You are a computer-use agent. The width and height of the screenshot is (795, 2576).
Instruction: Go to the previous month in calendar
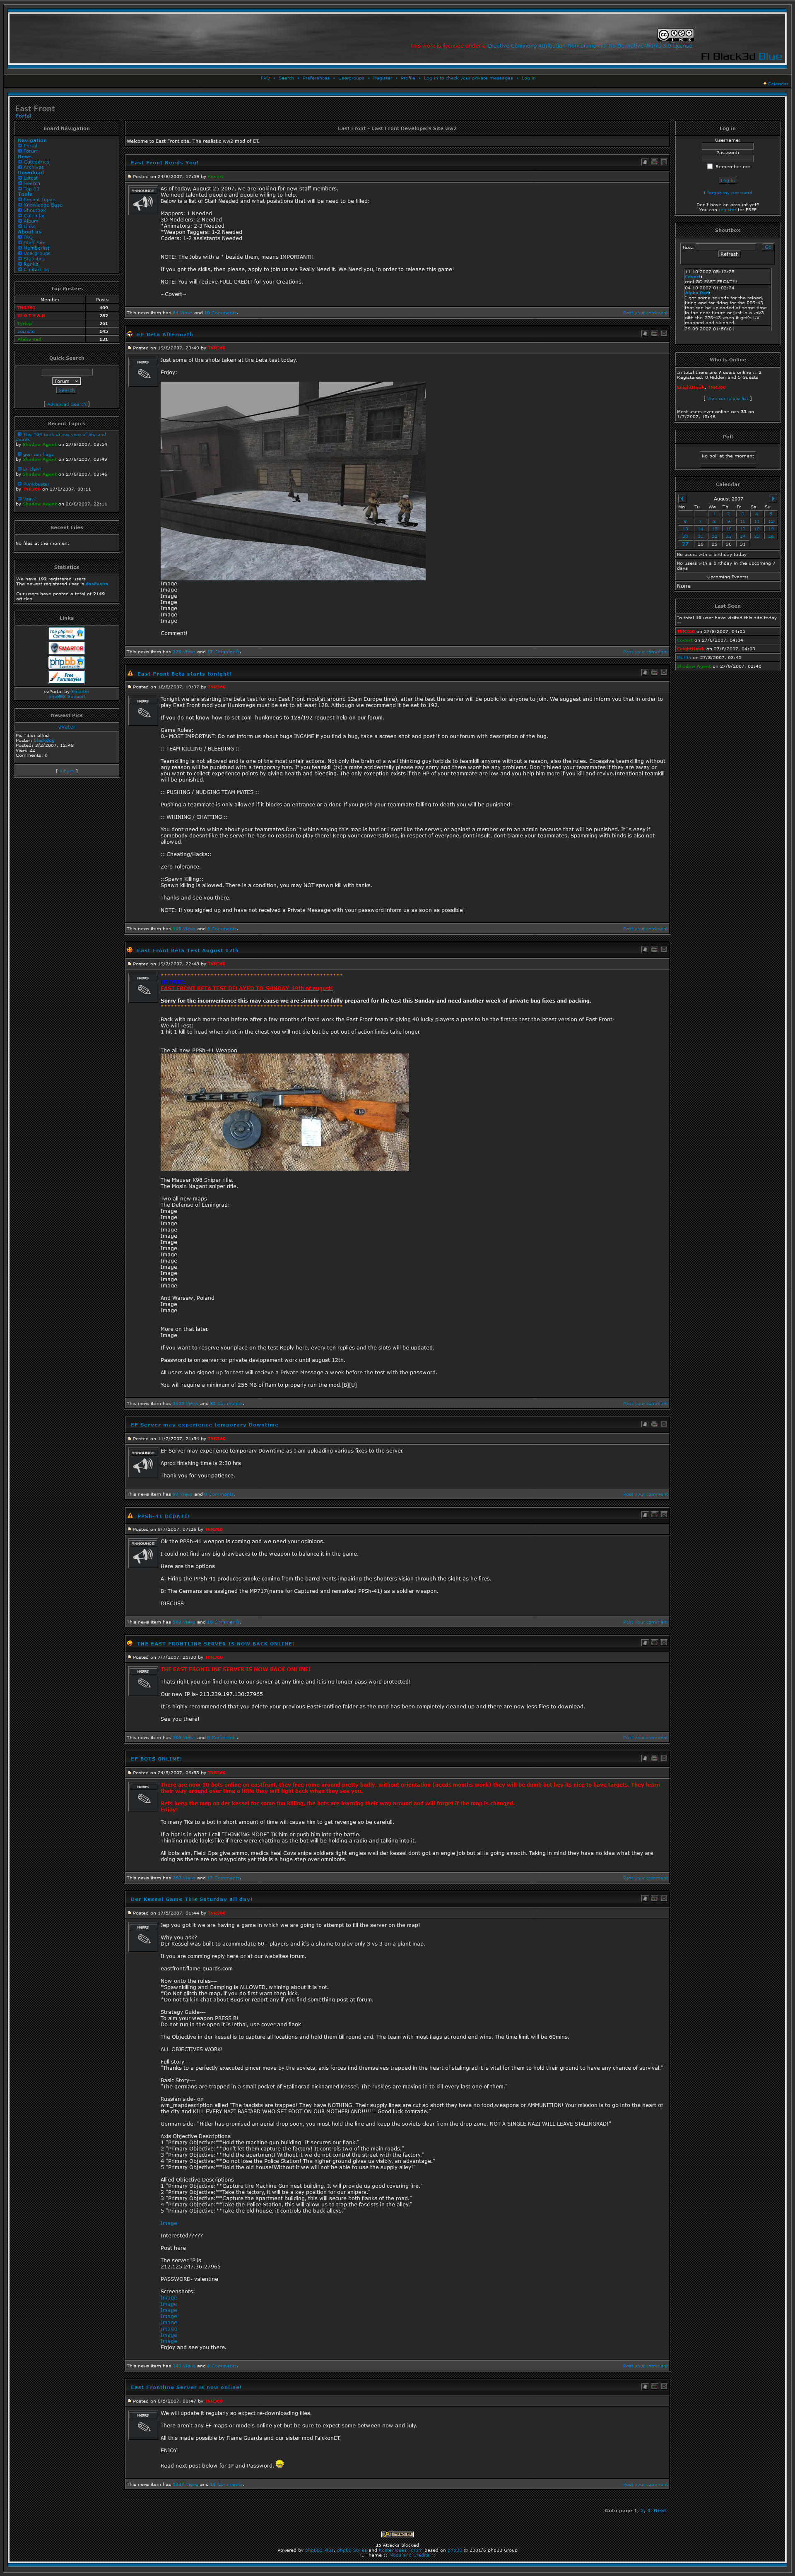click(682, 498)
